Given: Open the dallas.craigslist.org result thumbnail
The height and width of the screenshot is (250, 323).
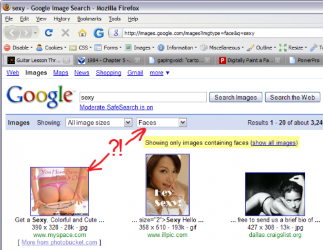Looking at the screenshot, I should pos(275,194).
